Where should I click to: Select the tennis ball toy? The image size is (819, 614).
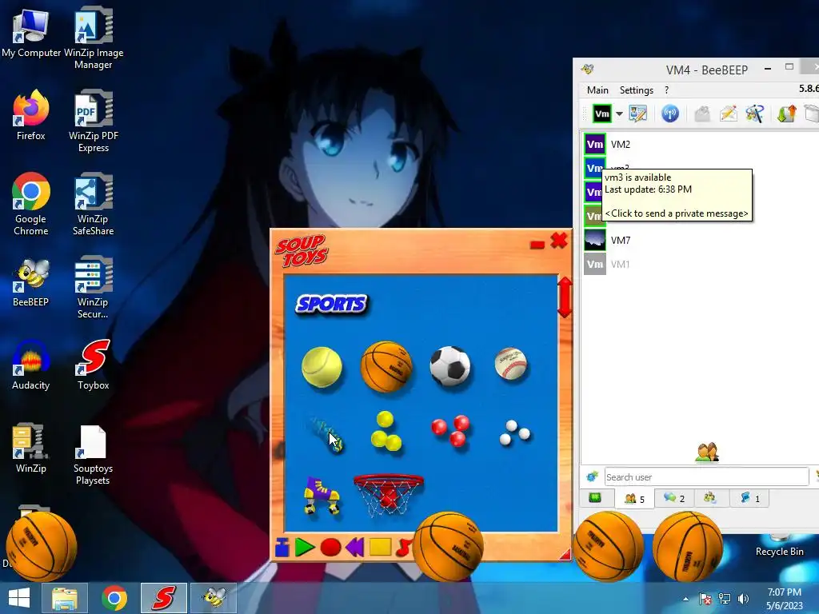click(x=322, y=368)
